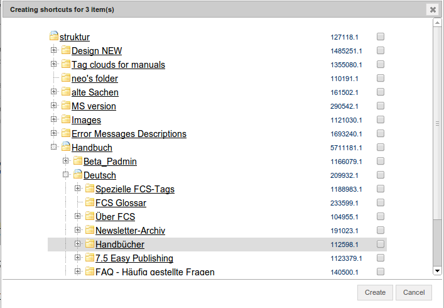This screenshot has height=308, width=444.
Task: Click the Handbuch open folder icon
Action: pyautogui.click(x=66, y=147)
